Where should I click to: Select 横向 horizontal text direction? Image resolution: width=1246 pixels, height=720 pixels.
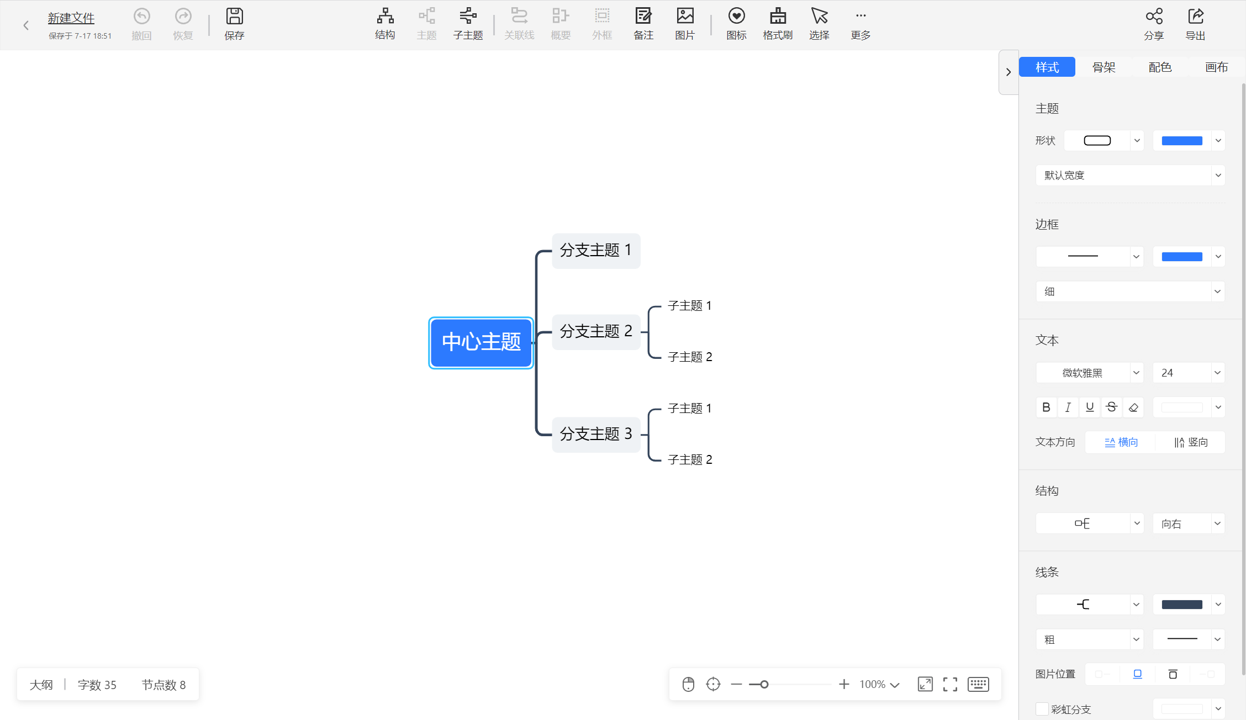[x=1121, y=442]
